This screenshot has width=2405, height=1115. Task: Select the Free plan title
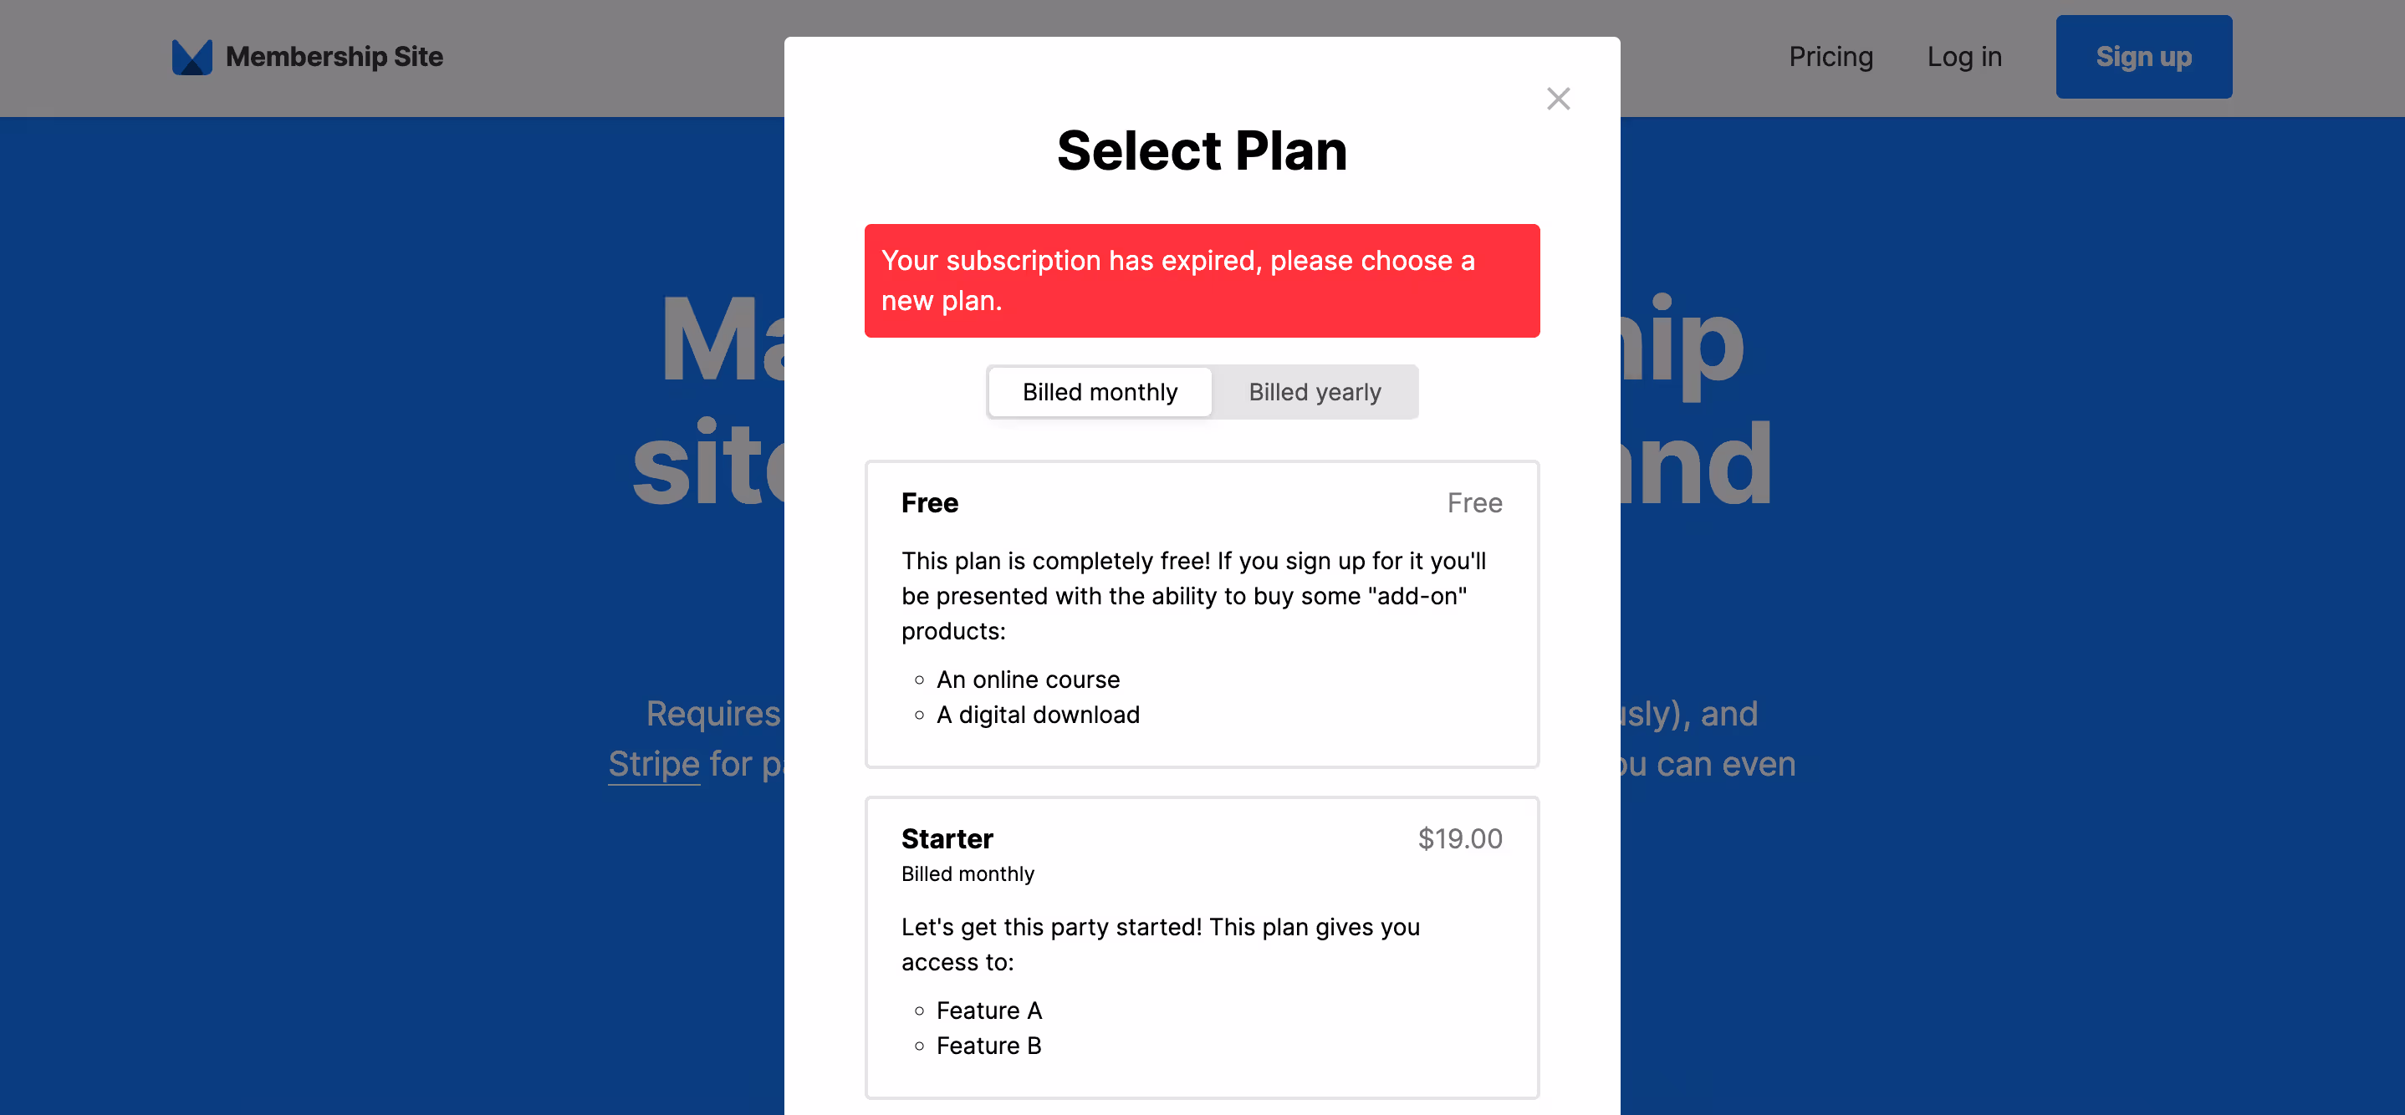click(x=929, y=503)
